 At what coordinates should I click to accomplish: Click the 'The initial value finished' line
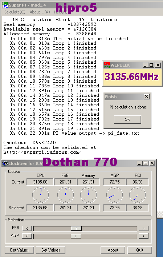69,39
